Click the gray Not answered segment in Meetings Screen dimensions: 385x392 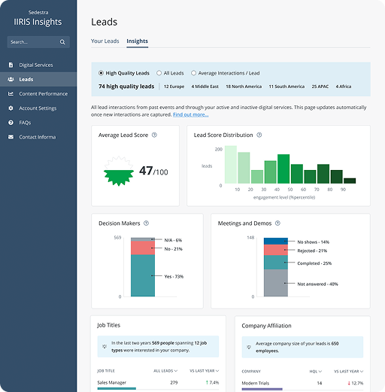276,283
